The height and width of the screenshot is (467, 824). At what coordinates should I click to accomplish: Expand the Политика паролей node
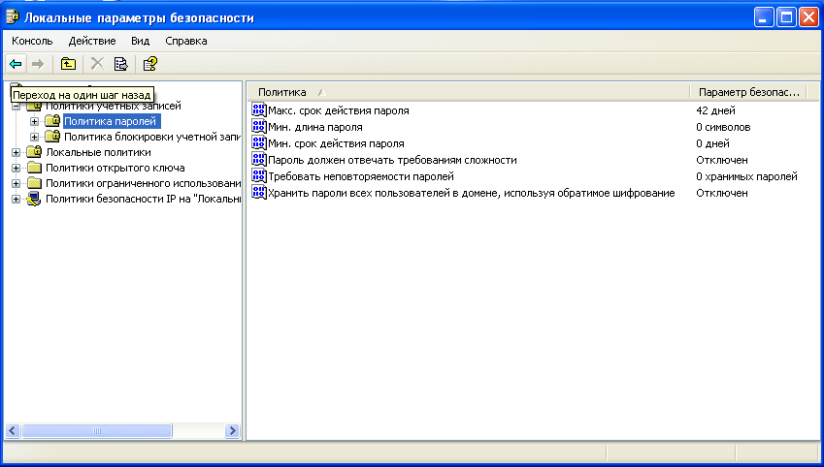[35, 122]
